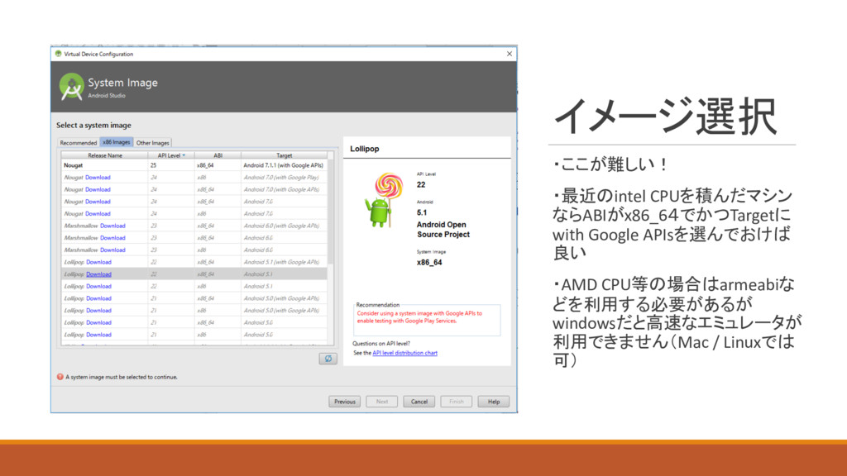847x476 pixels.
Task: Switch to the Recommended tab
Action: [79, 142]
